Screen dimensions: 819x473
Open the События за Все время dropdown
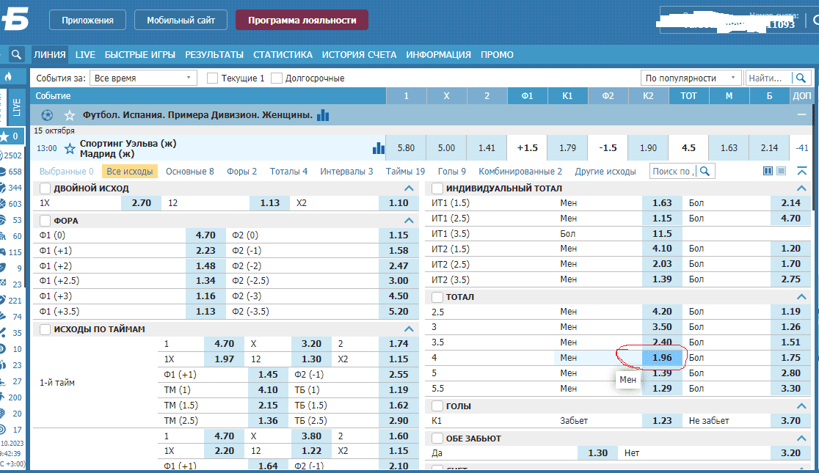point(143,78)
